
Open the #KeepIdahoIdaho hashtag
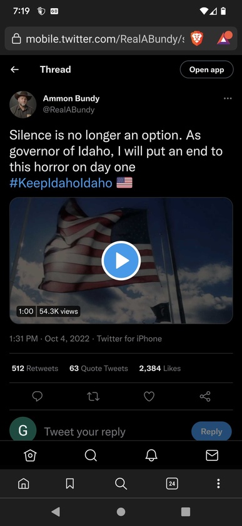(61, 183)
